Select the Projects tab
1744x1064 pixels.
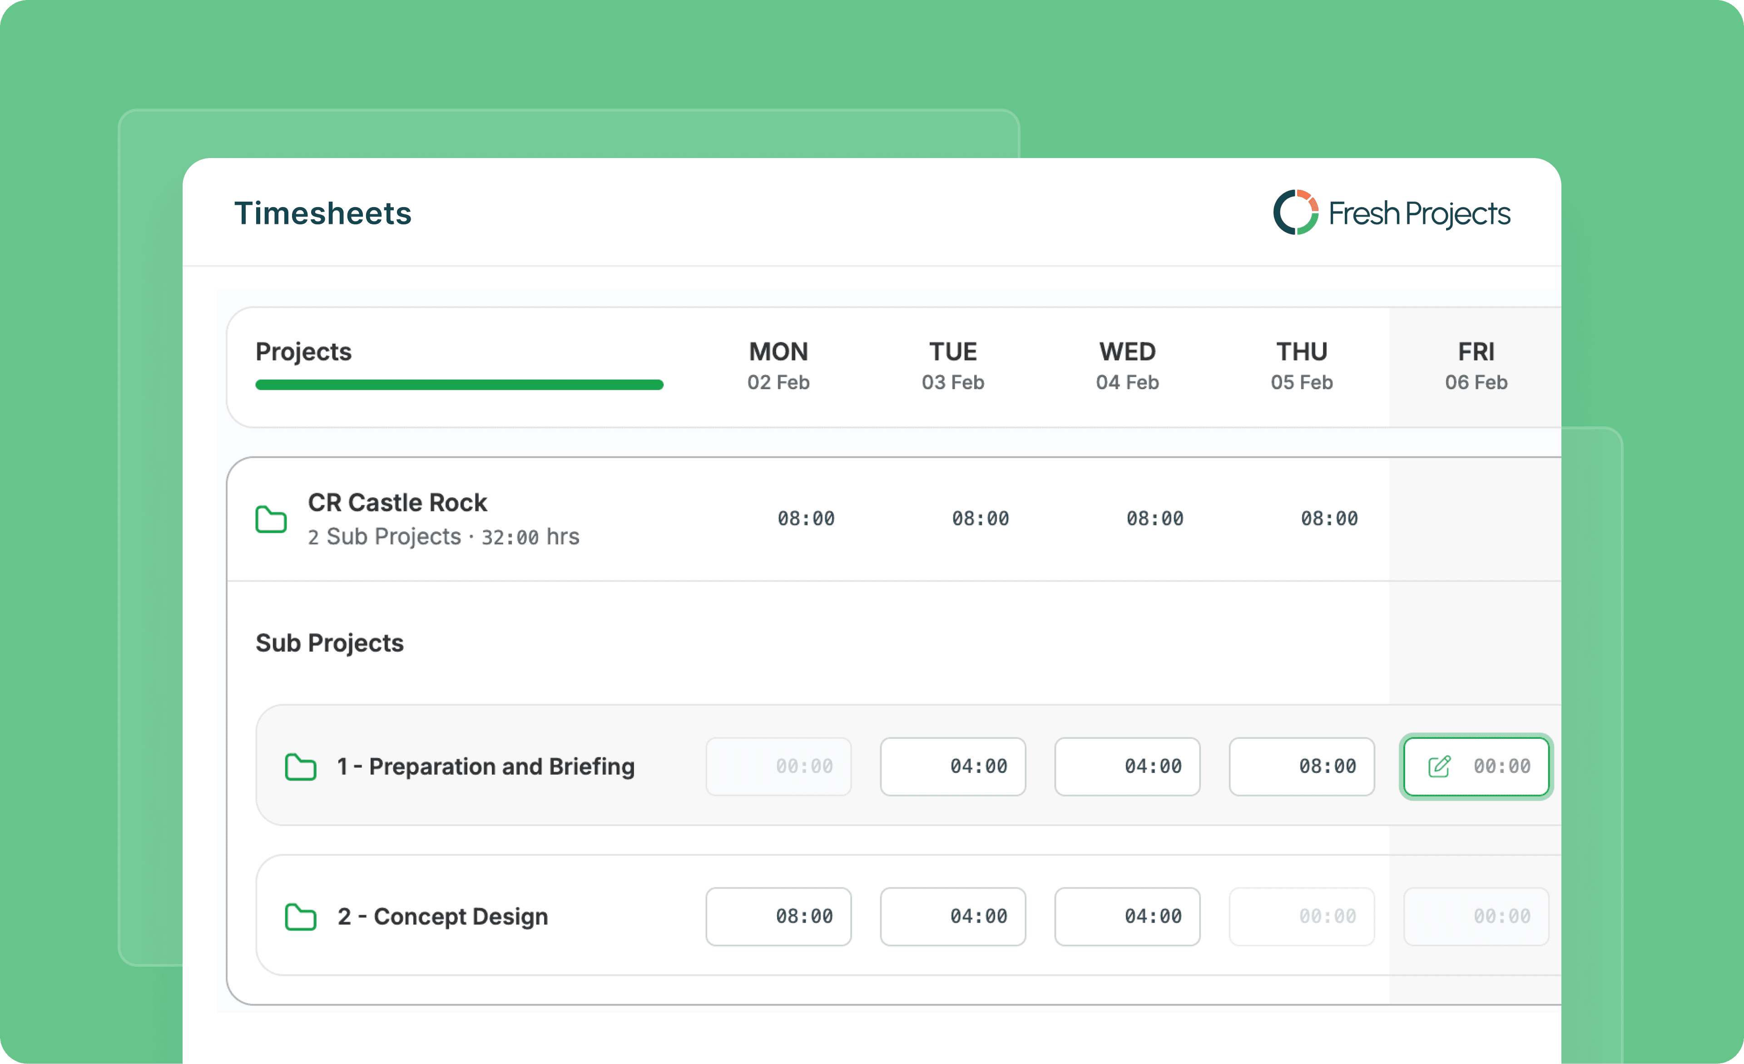tap(304, 352)
